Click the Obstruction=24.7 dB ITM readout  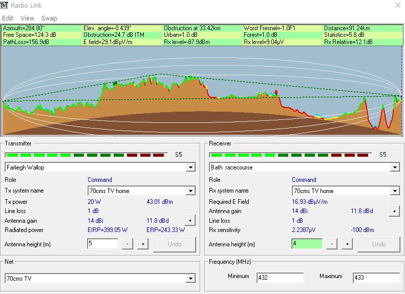click(x=114, y=35)
